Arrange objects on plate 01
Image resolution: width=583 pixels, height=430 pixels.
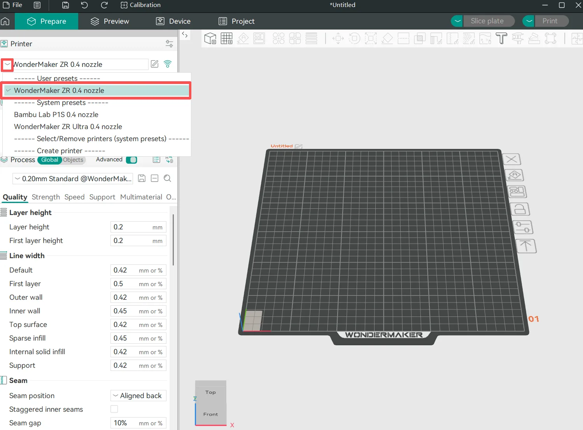click(x=517, y=191)
